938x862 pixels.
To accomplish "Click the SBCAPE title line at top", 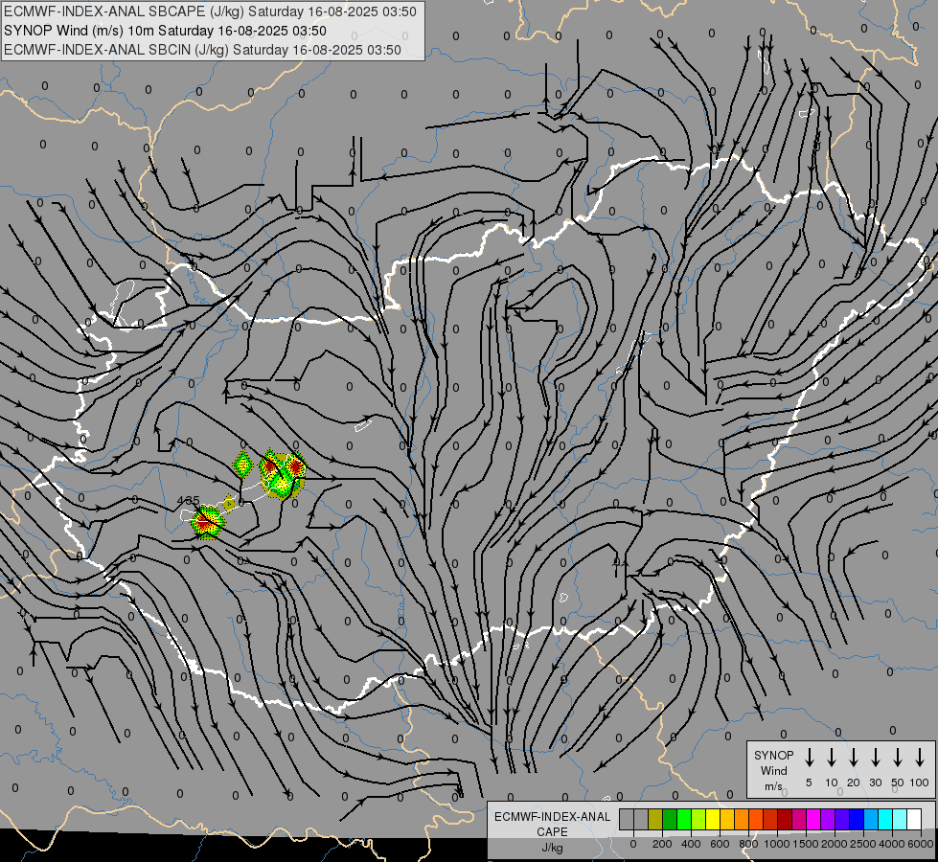I will pyautogui.click(x=210, y=11).
